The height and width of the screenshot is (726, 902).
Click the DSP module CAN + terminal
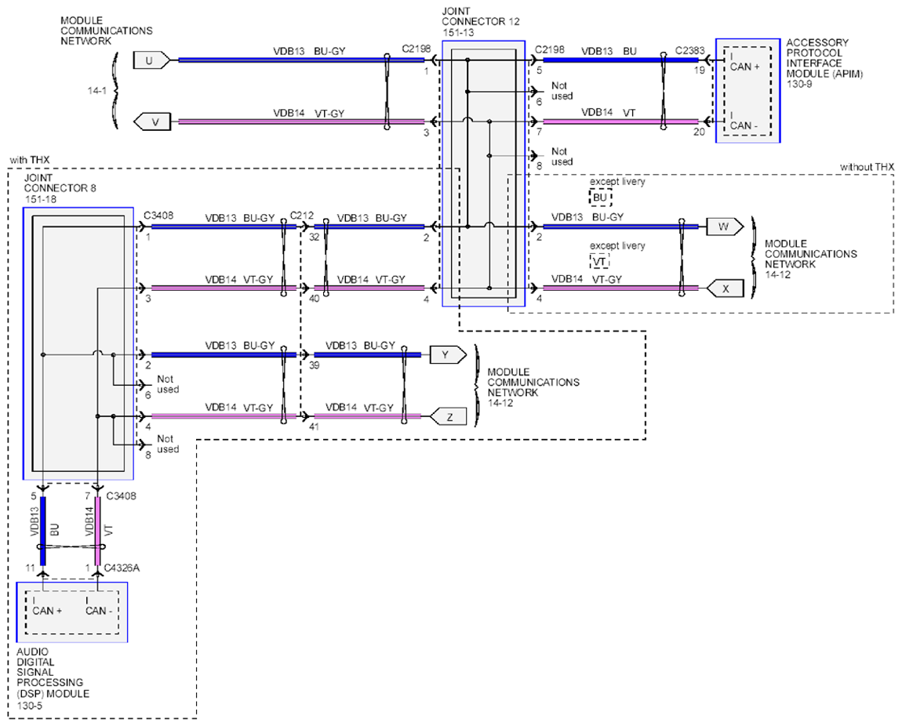pyautogui.click(x=47, y=611)
